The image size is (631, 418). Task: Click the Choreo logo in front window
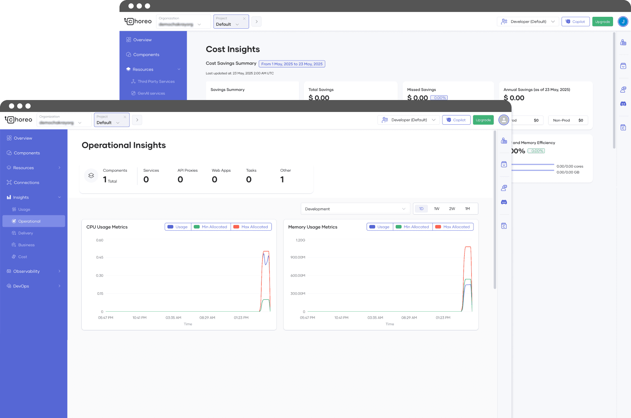click(x=18, y=120)
